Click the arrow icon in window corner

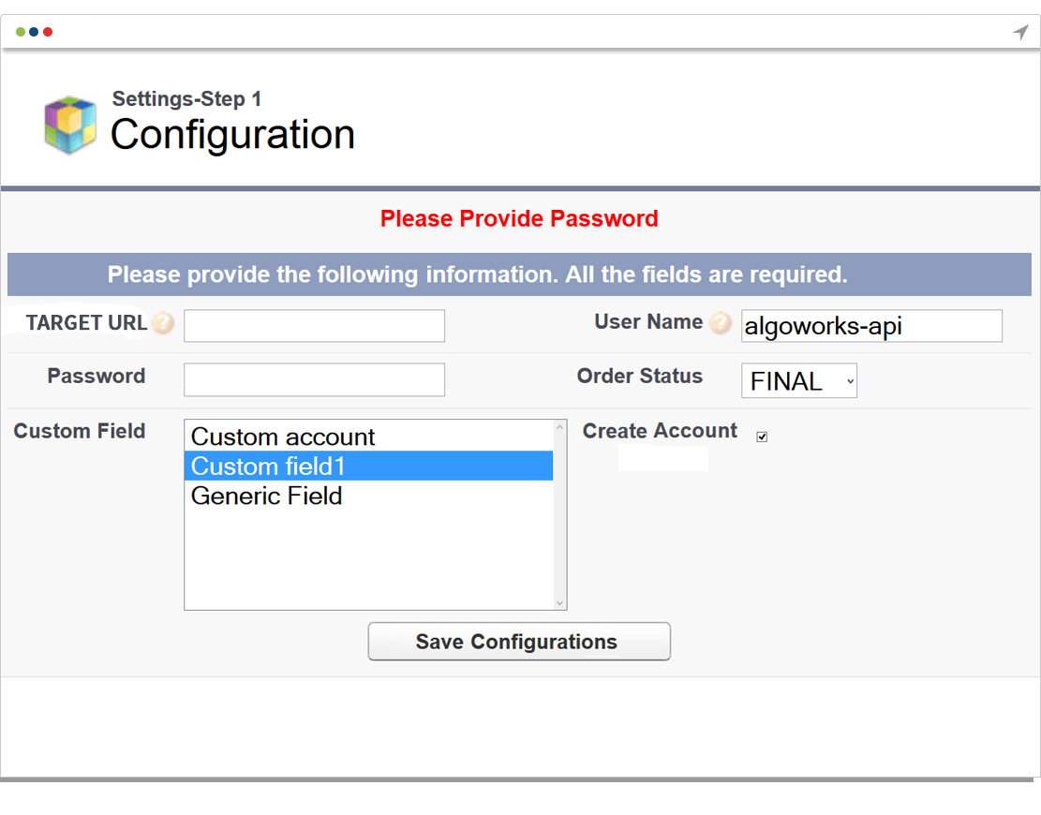(1020, 32)
